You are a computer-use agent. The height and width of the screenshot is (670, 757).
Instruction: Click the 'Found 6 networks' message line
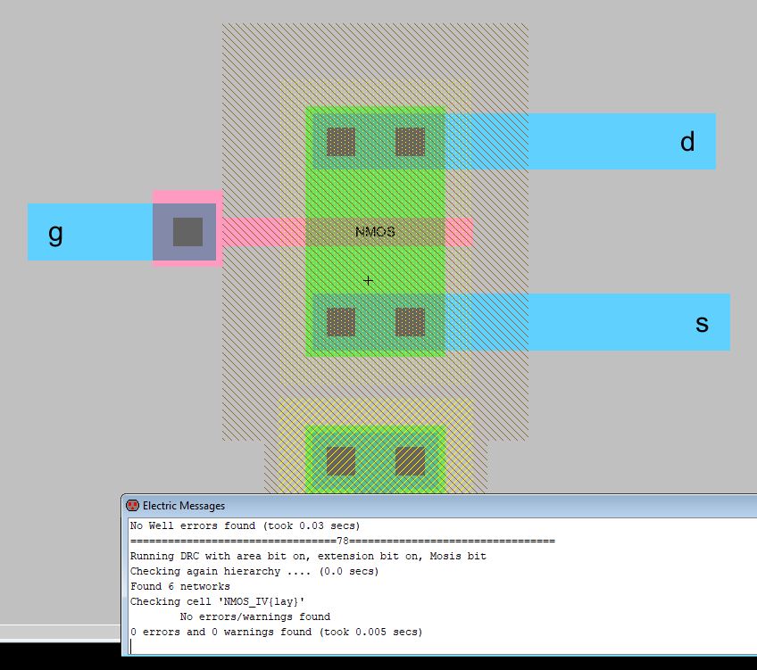click(180, 586)
